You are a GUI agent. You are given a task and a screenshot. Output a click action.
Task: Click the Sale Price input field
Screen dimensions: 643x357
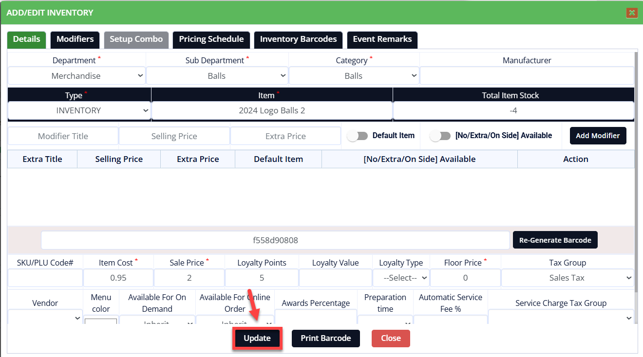pos(189,278)
